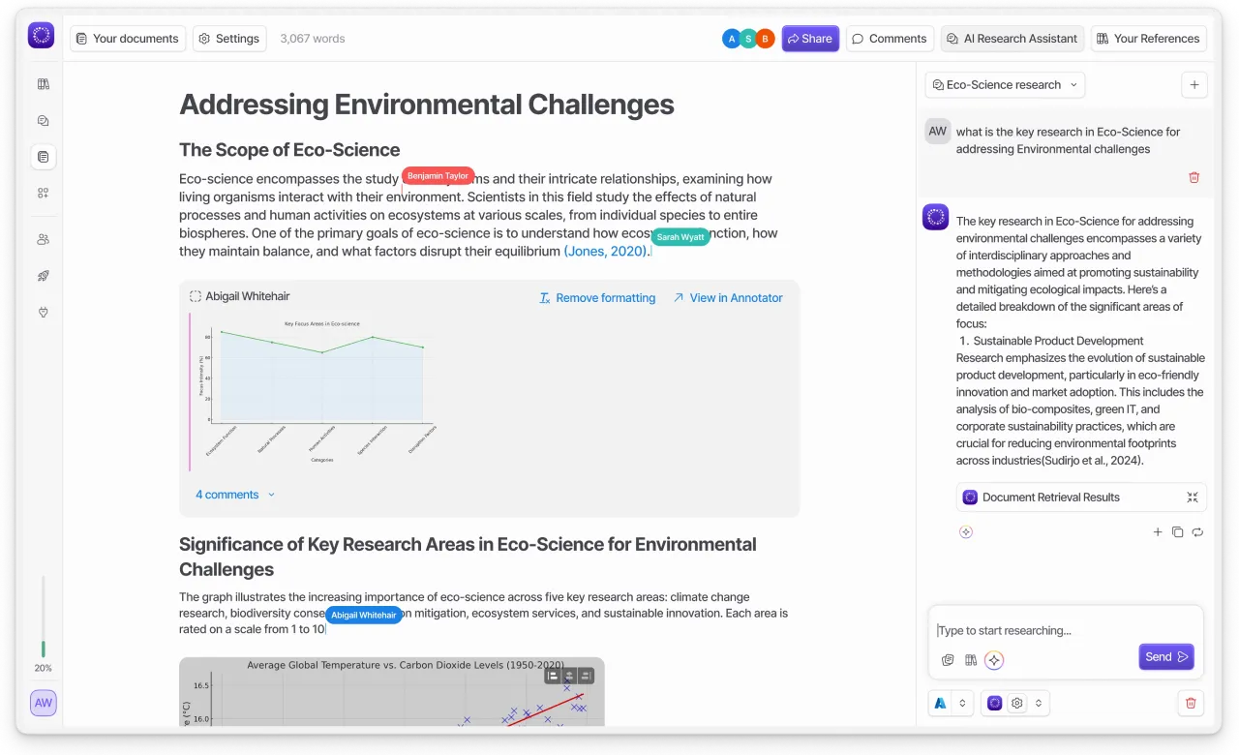This screenshot has height=755, width=1239.
Task: Regenerate the AI response with loop icon
Action: [1197, 531]
